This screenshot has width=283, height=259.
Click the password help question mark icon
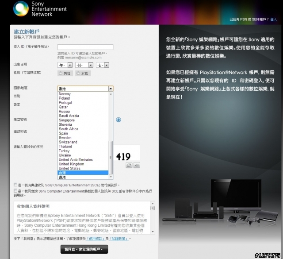pyautogui.click(x=119, y=120)
